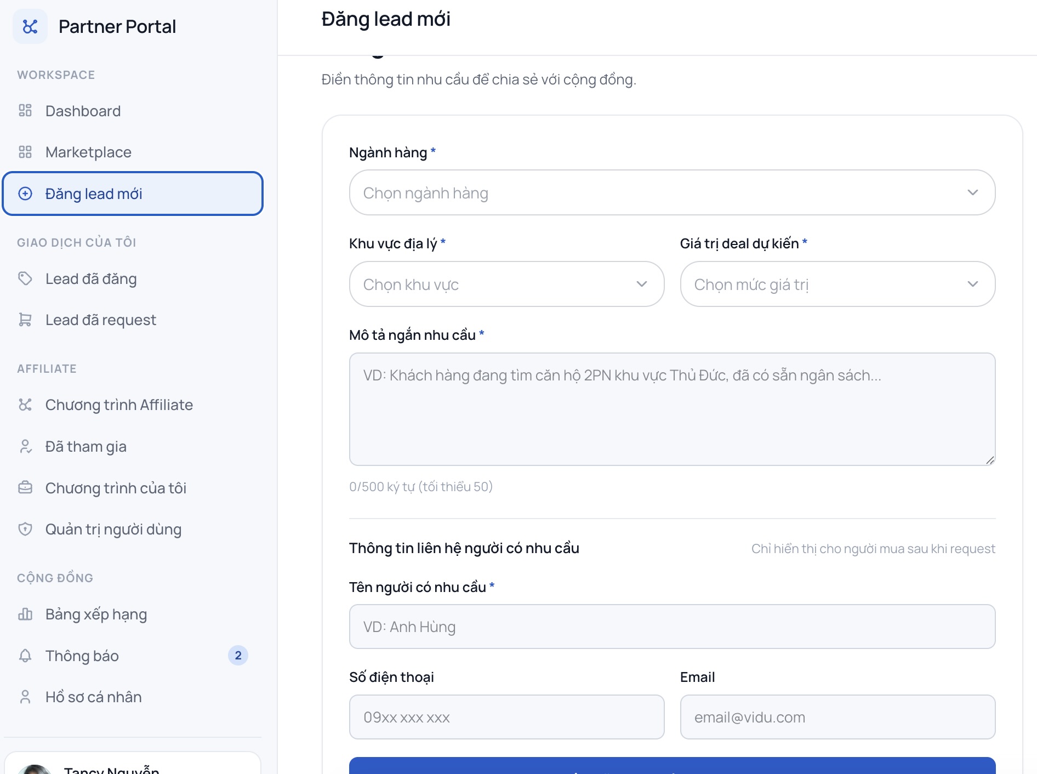This screenshot has width=1037, height=774.
Task: Click the 'Thông tin liên hệ người có nhu cầu' heading
Action: 464,548
